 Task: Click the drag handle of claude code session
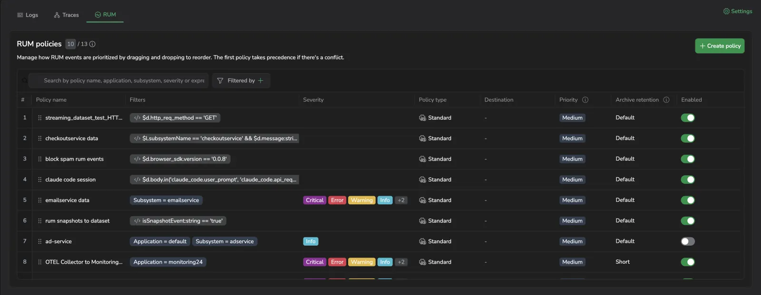[x=39, y=180]
